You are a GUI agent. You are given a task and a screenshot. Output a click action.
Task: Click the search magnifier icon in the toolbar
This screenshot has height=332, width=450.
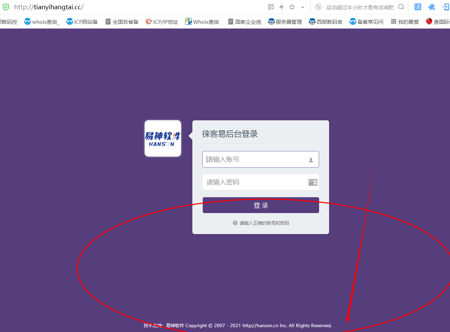point(401,7)
